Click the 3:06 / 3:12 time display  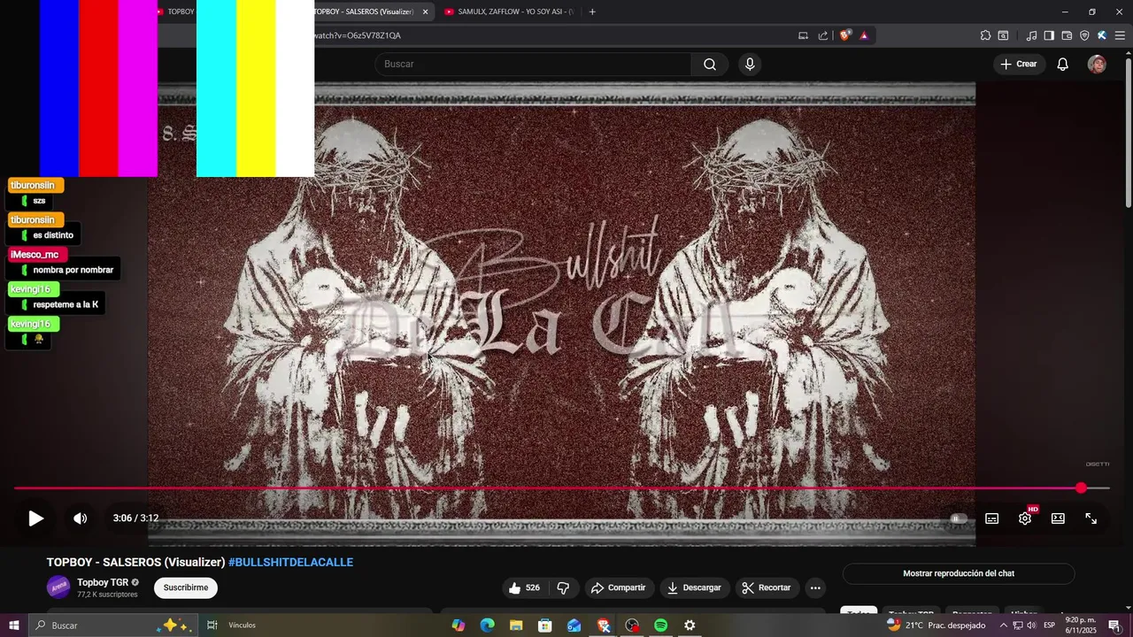pyautogui.click(x=135, y=518)
